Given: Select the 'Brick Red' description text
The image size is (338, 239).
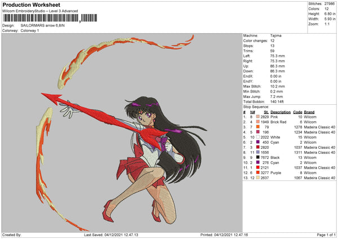Looking at the screenshot, I should [278, 122].
